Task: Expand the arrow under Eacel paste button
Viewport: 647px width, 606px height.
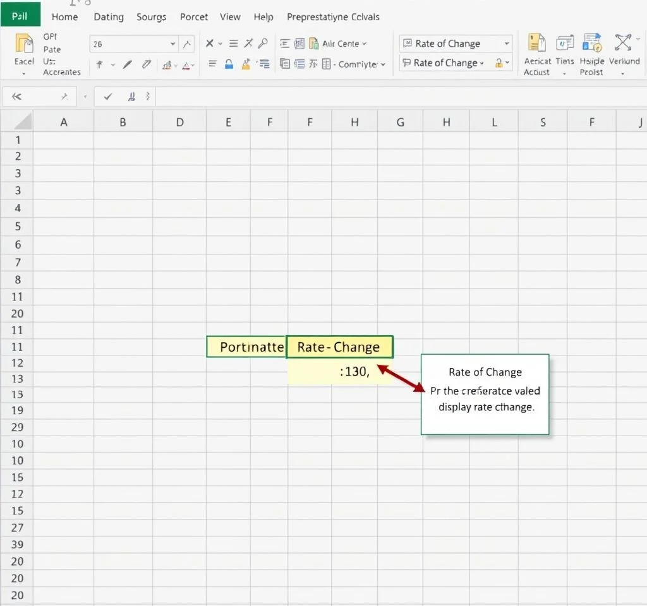Action: click(x=24, y=73)
